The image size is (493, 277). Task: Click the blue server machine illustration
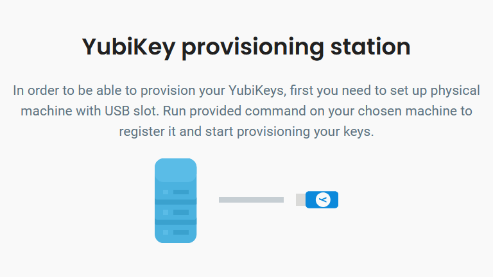click(175, 200)
